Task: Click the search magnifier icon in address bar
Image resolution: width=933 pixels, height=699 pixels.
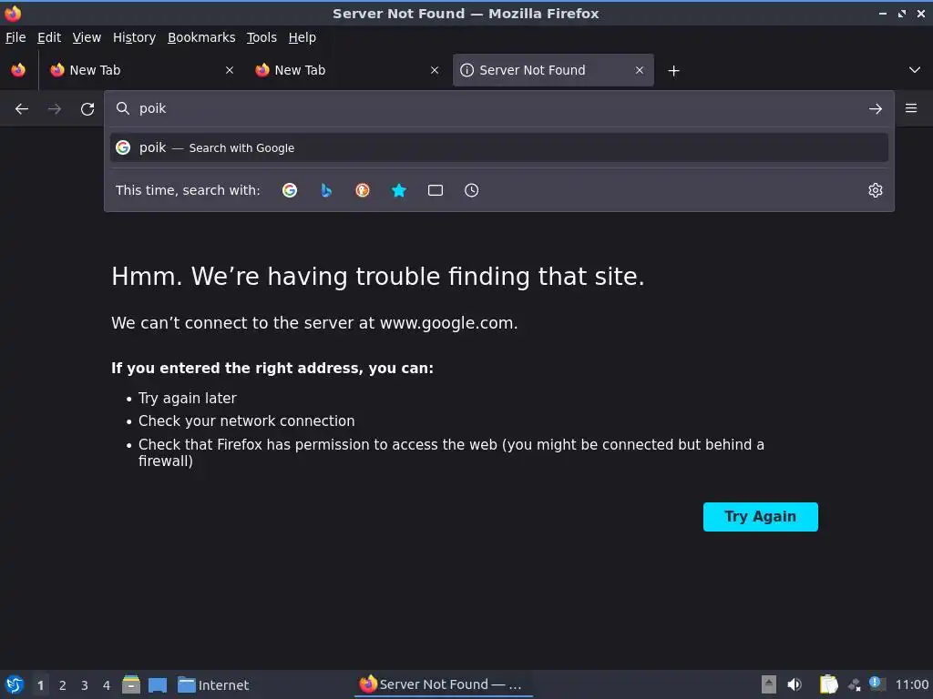Action: 123,108
